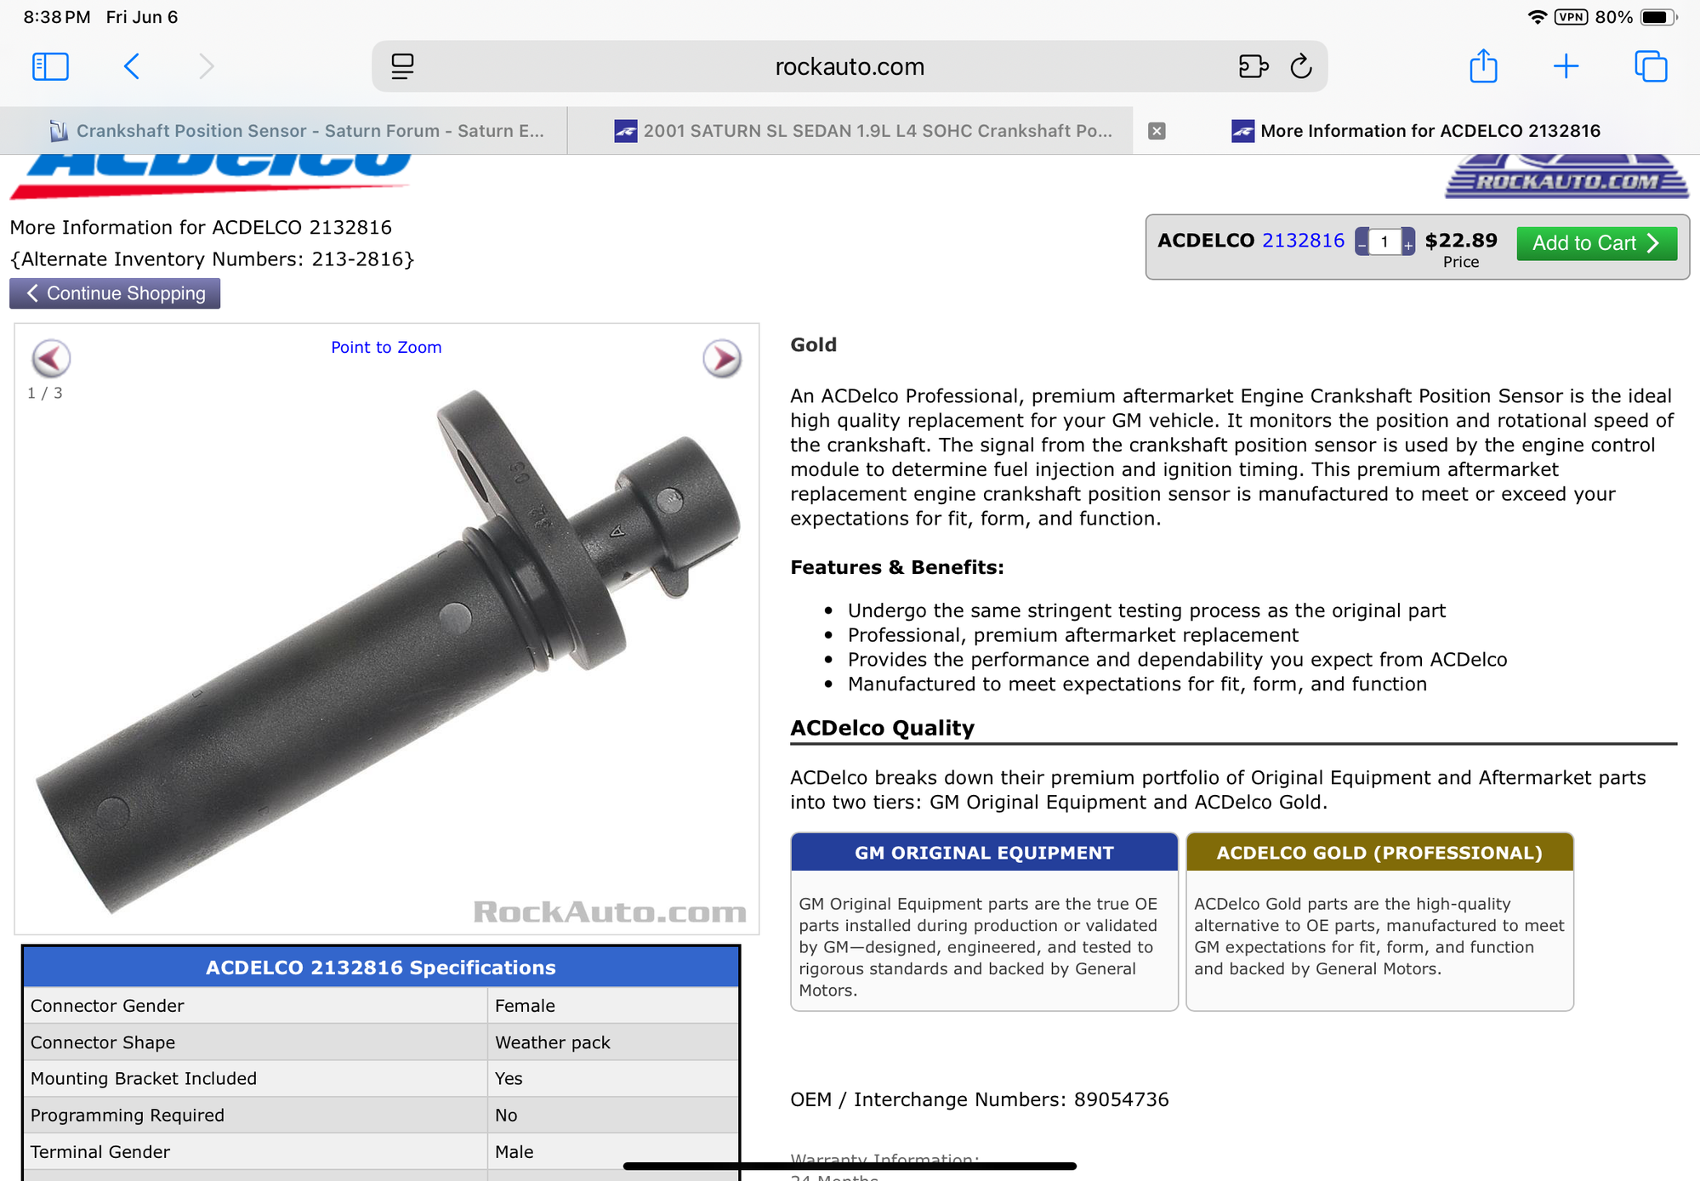This screenshot has width=1700, height=1181.
Task: Show the tab overview
Action: pyautogui.click(x=1651, y=66)
